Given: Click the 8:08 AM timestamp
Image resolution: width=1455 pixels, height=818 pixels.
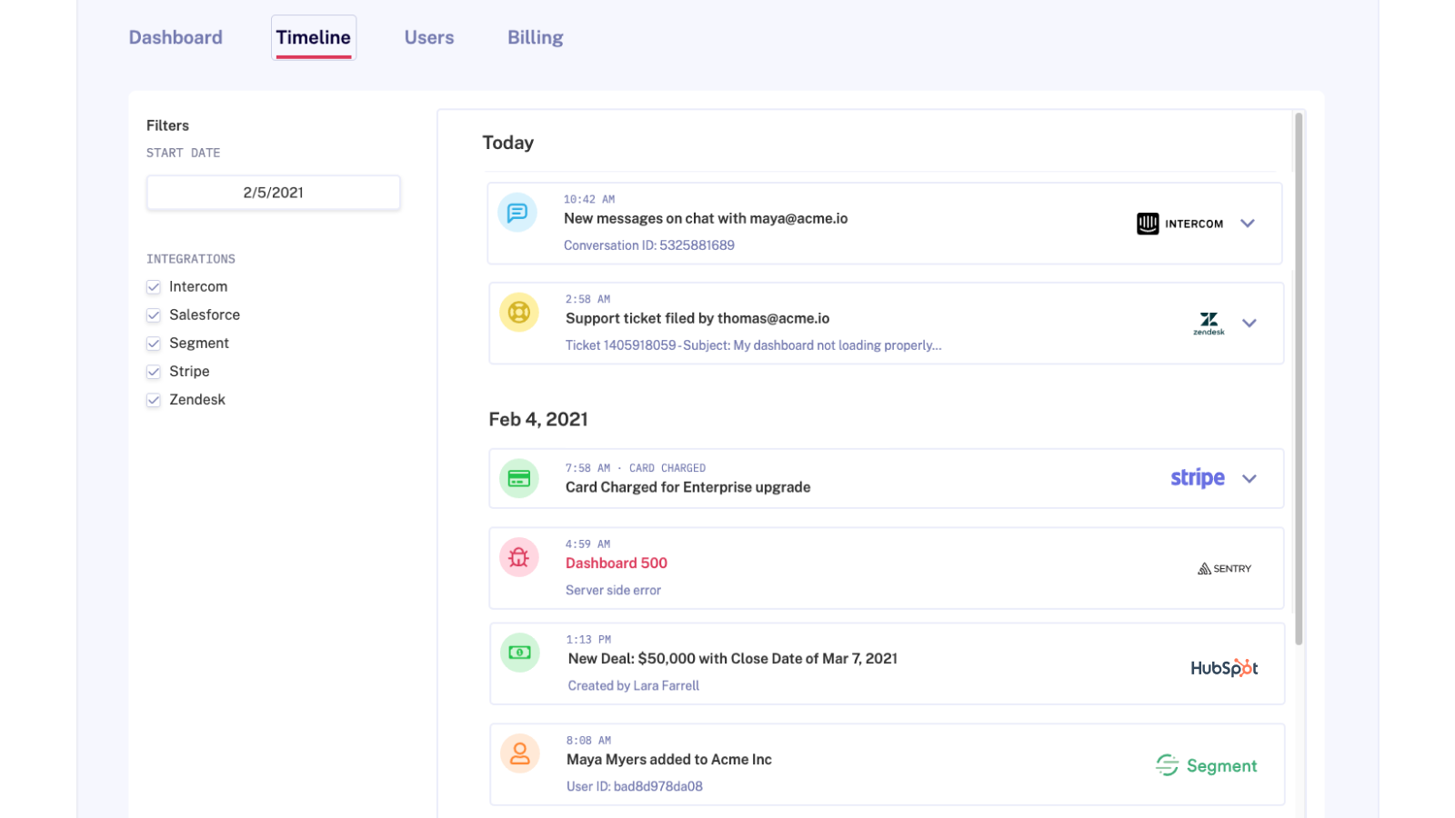Looking at the screenshot, I should [588, 741].
